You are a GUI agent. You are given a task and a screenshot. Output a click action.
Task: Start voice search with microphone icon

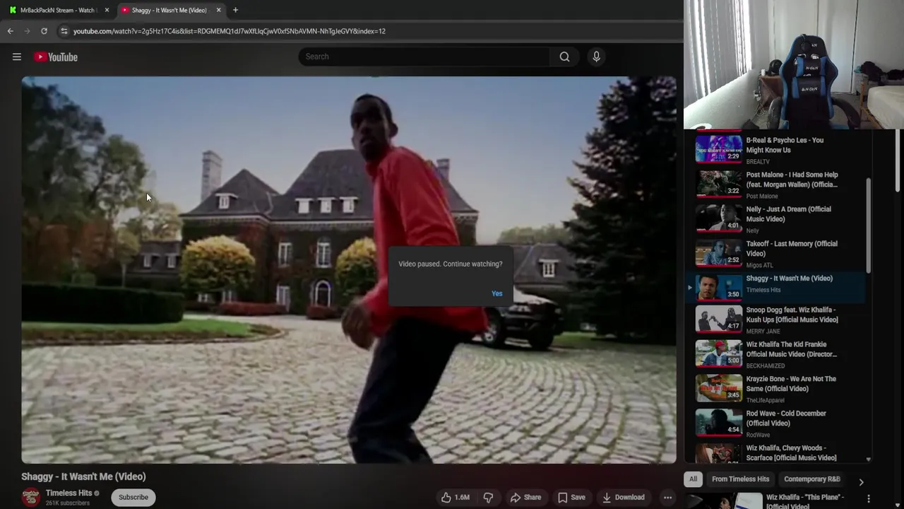point(596,57)
